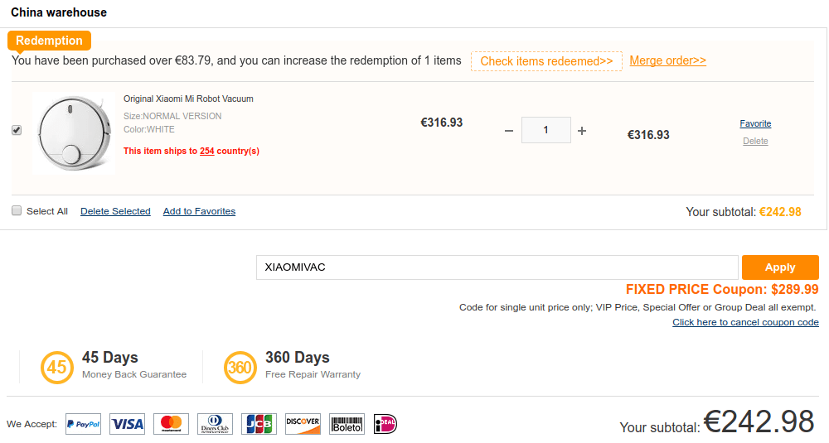829x443 pixels.
Task: Decrease quantity with the minus button
Action: (509, 131)
